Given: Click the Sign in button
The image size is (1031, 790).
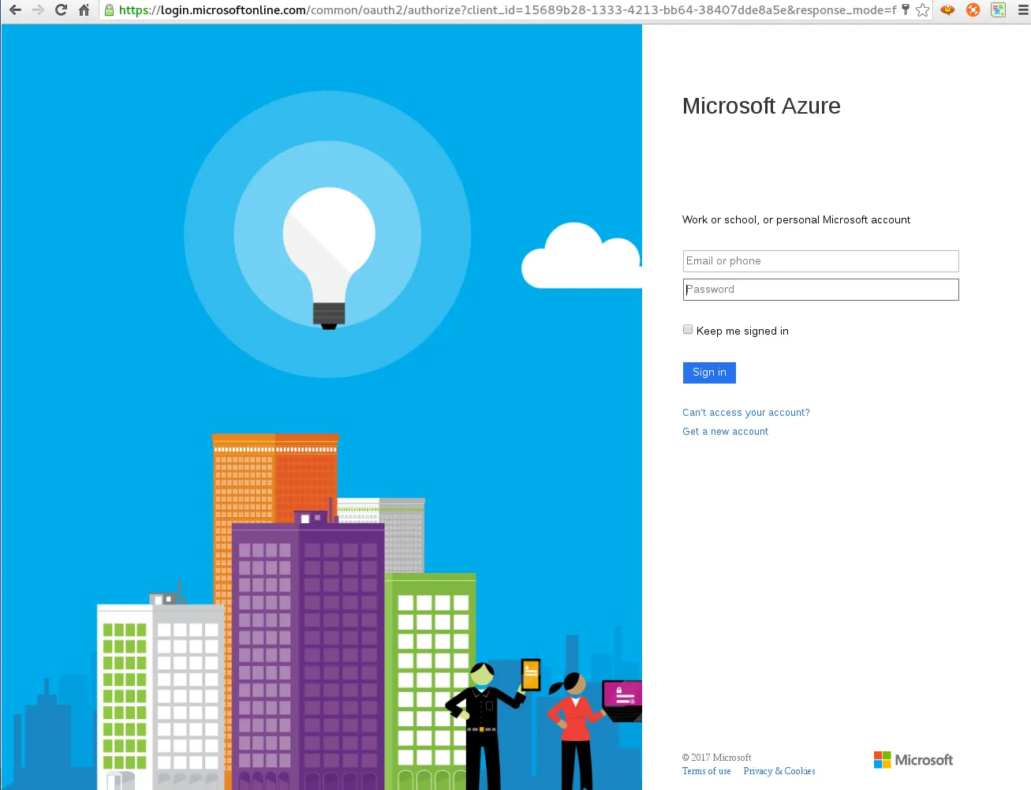Looking at the screenshot, I should pos(709,373).
